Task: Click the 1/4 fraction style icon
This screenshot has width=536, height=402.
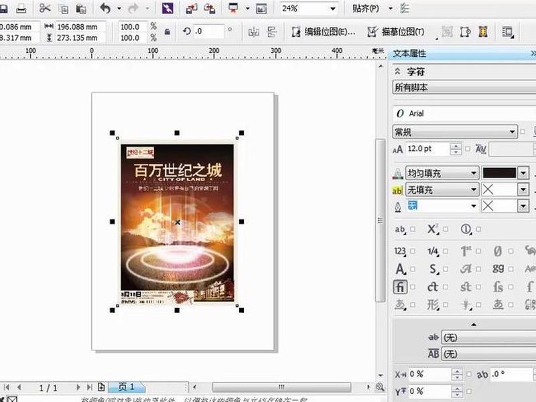Action: tap(433, 252)
